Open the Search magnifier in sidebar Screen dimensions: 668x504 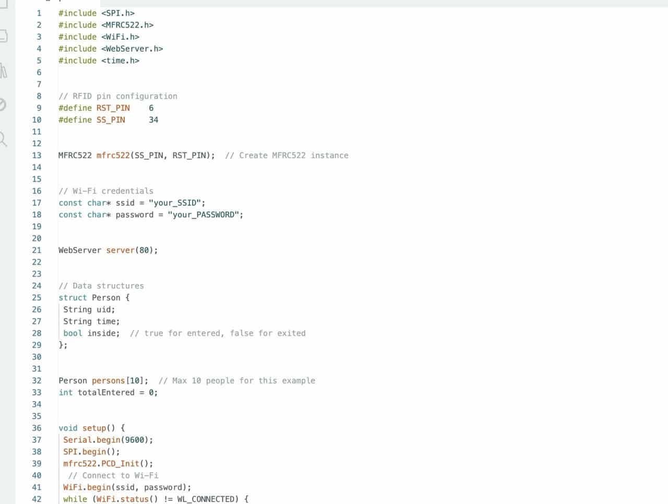click(x=3, y=139)
